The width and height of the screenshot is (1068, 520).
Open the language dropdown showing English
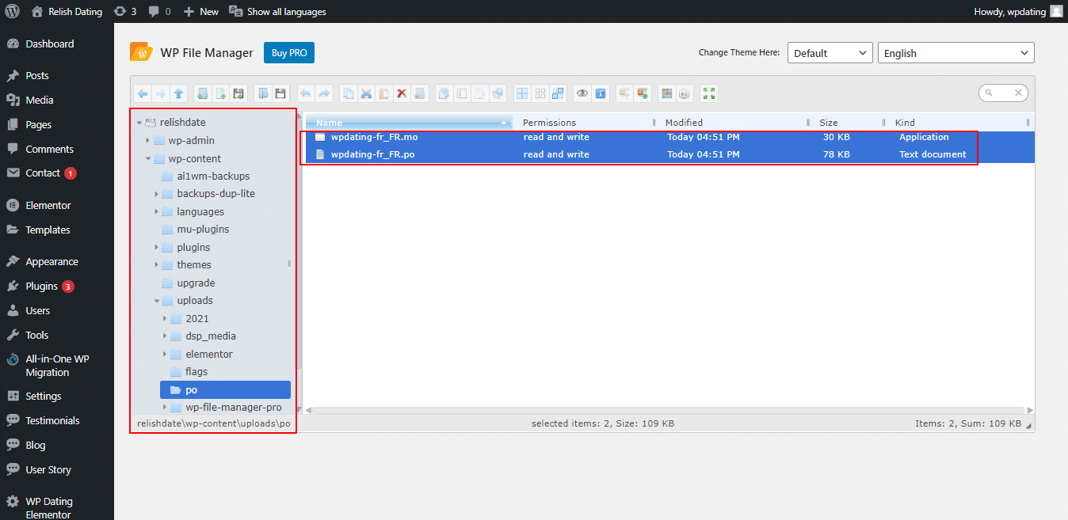pos(956,53)
